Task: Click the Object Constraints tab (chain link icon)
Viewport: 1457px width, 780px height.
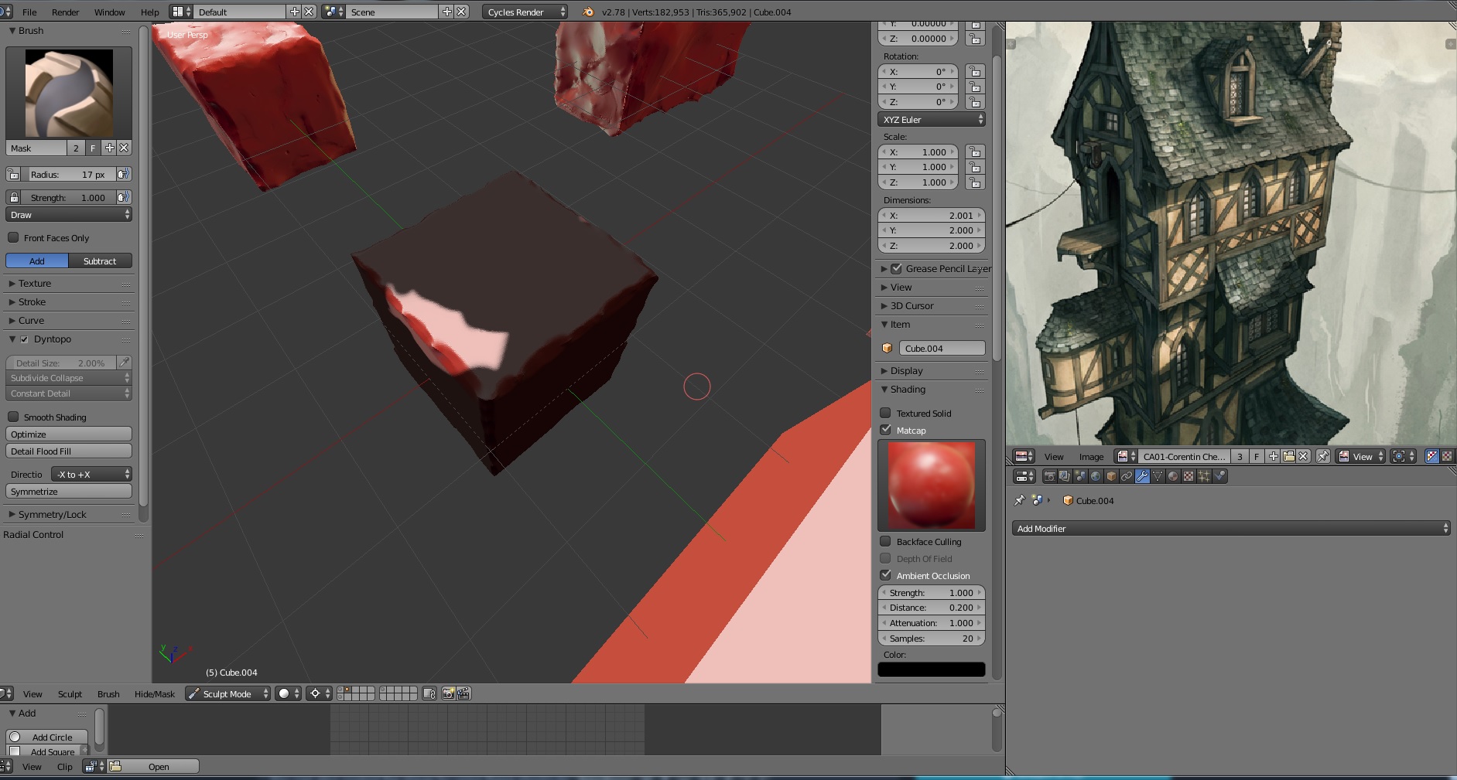Action: click(x=1127, y=476)
